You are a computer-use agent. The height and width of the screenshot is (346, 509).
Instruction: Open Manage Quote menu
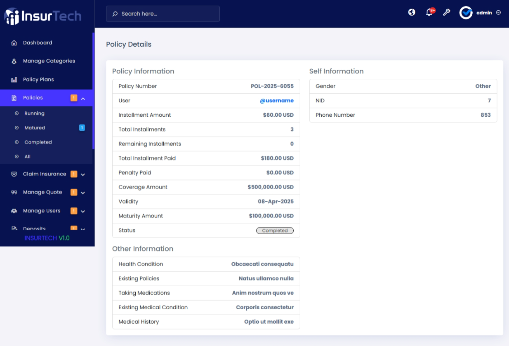42,192
